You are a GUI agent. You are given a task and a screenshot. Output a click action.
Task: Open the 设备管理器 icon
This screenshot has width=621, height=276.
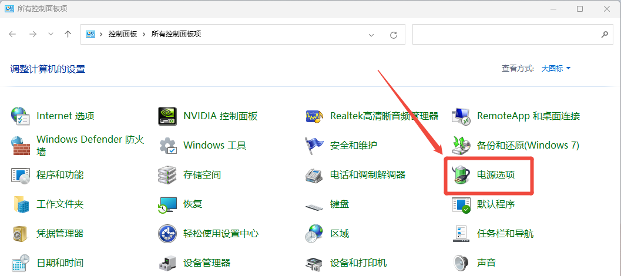[x=167, y=263]
